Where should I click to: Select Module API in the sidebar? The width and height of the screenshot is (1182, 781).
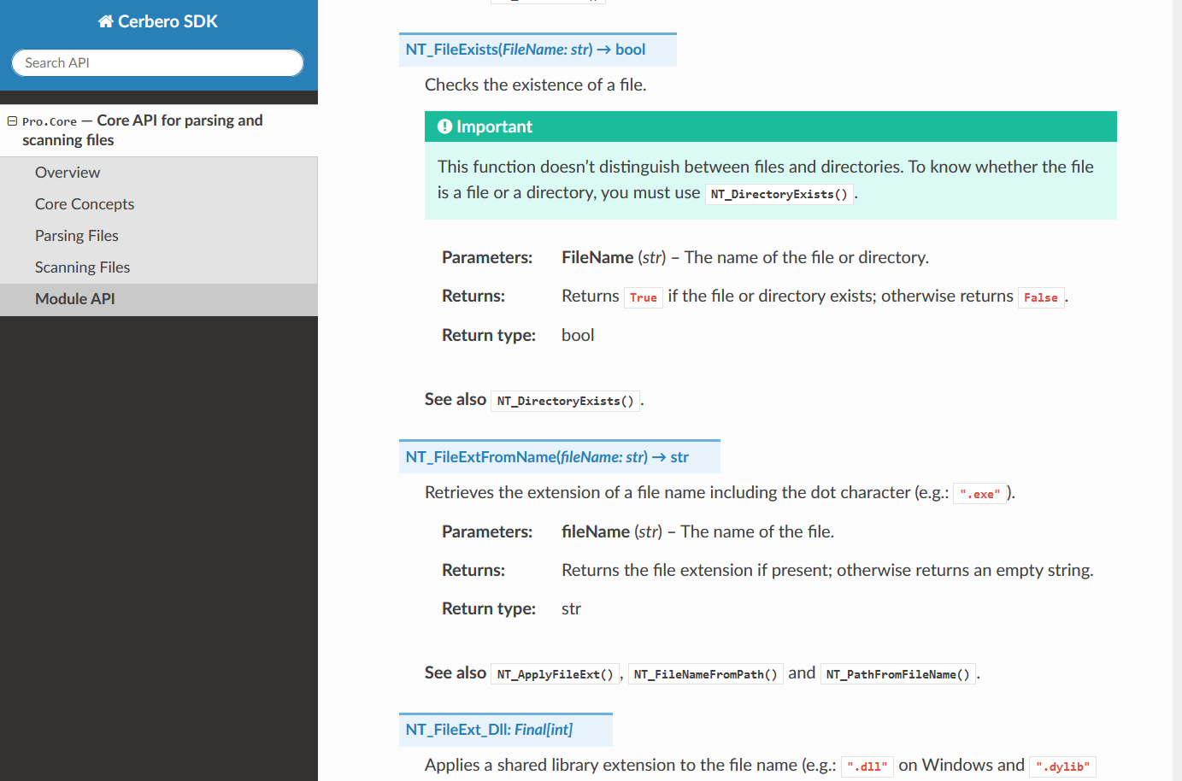coord(159,299)
